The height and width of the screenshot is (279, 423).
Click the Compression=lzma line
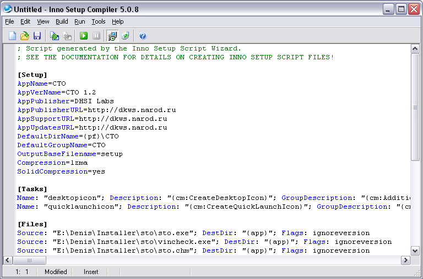pyautogui.click(x=52, y=163)
